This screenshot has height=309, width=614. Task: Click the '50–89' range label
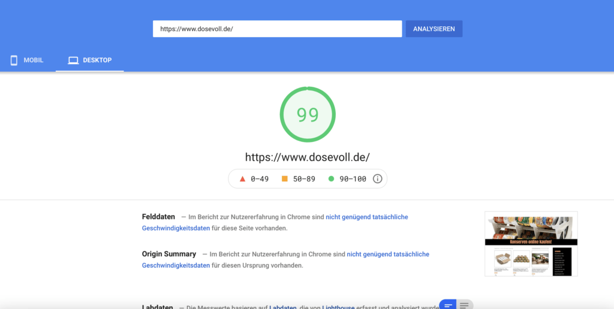click(304, 178)
